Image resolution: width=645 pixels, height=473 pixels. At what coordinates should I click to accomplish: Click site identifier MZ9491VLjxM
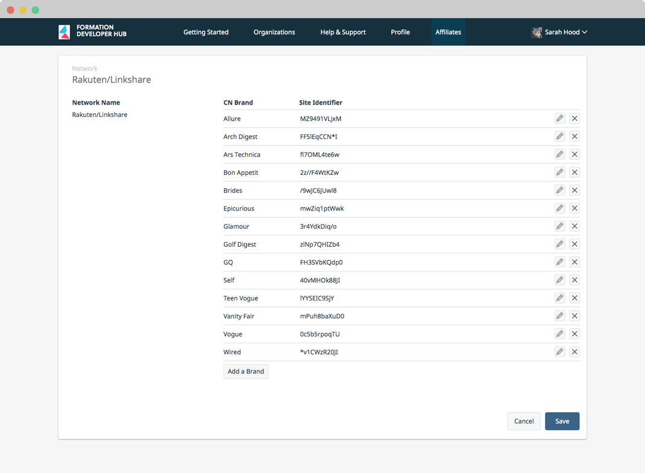coord(321,119)
